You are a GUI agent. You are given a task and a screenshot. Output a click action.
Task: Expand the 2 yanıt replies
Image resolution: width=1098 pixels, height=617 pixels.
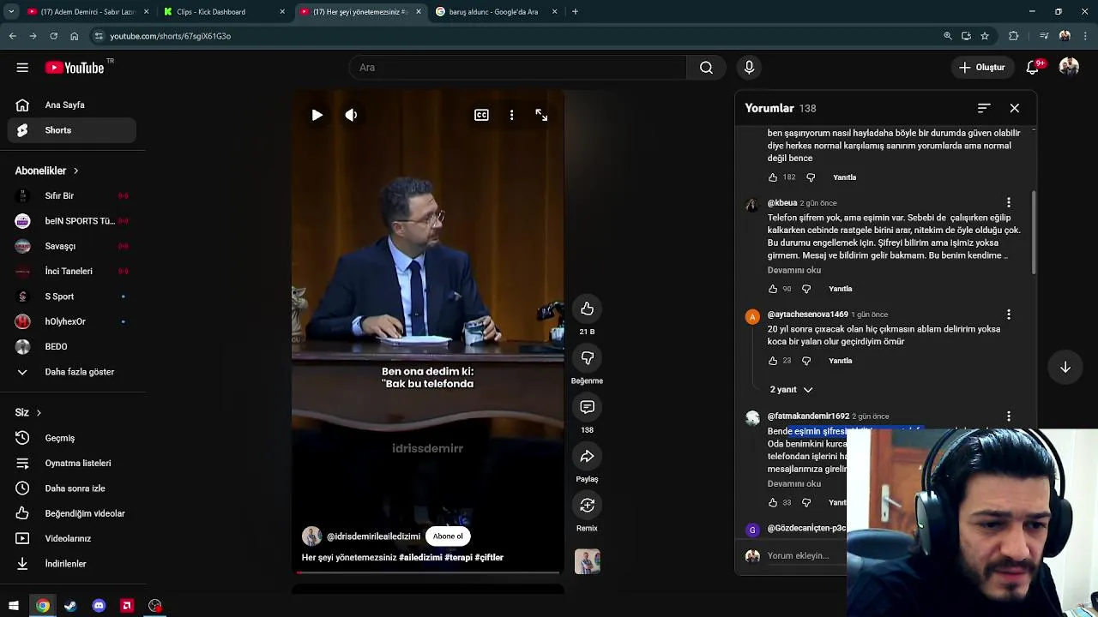point(791,389)
